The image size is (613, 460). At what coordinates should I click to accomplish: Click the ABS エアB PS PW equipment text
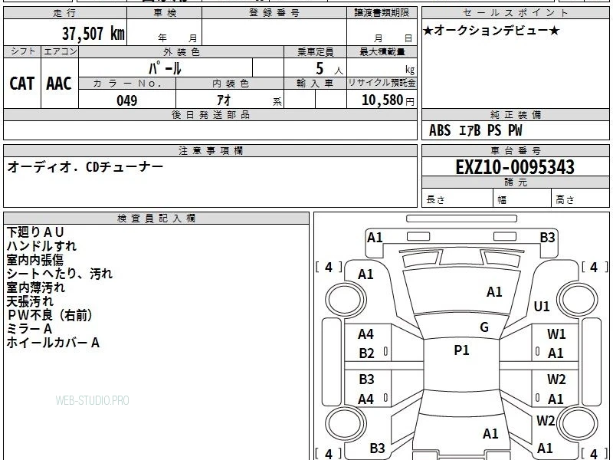(475, 130)
